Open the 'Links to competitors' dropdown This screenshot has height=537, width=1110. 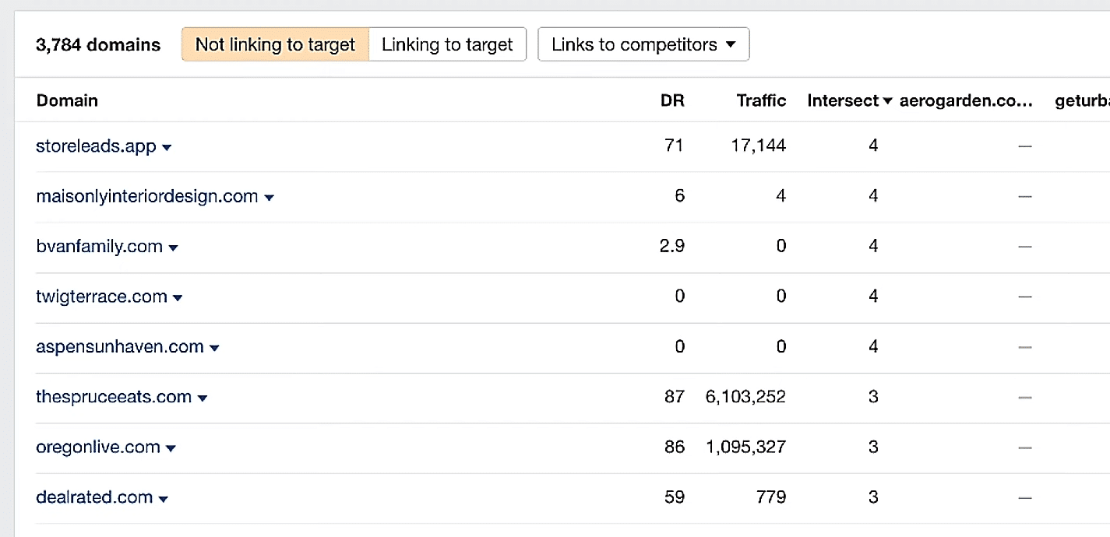(643, 44)
